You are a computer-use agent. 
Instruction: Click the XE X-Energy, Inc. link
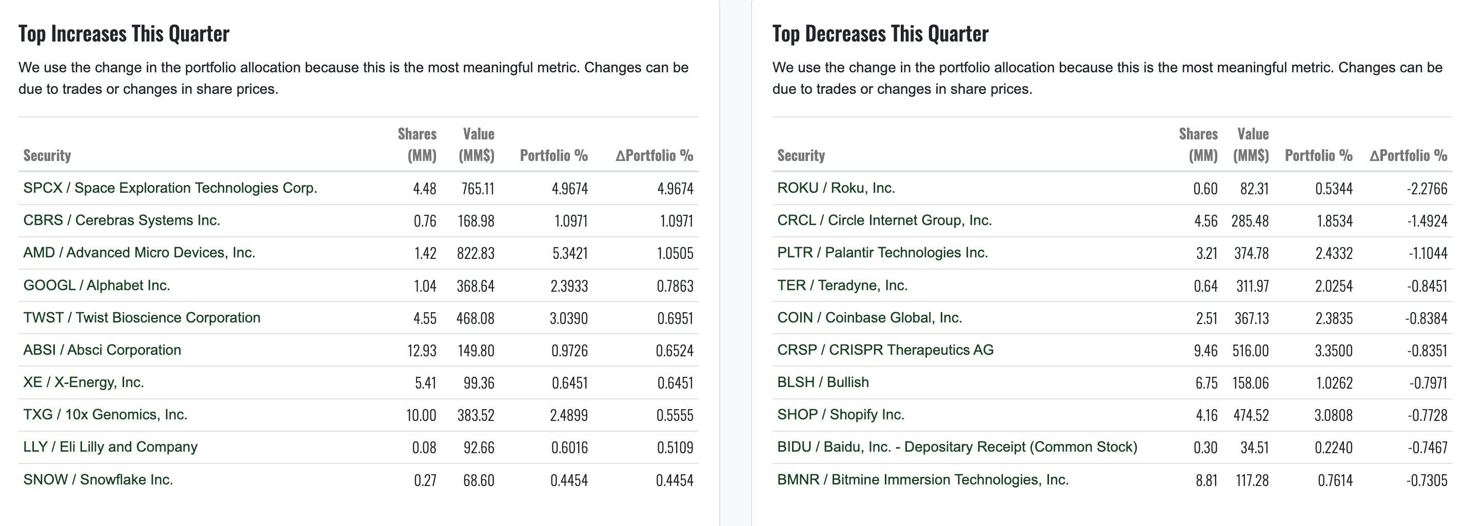point(84,382)
